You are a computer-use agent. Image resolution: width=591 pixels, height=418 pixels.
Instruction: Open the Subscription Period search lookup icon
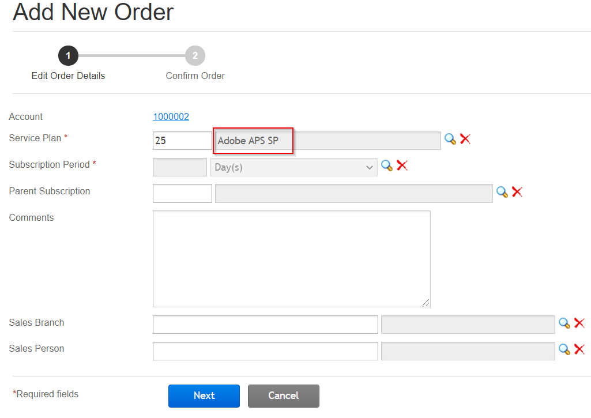[387, 165]
